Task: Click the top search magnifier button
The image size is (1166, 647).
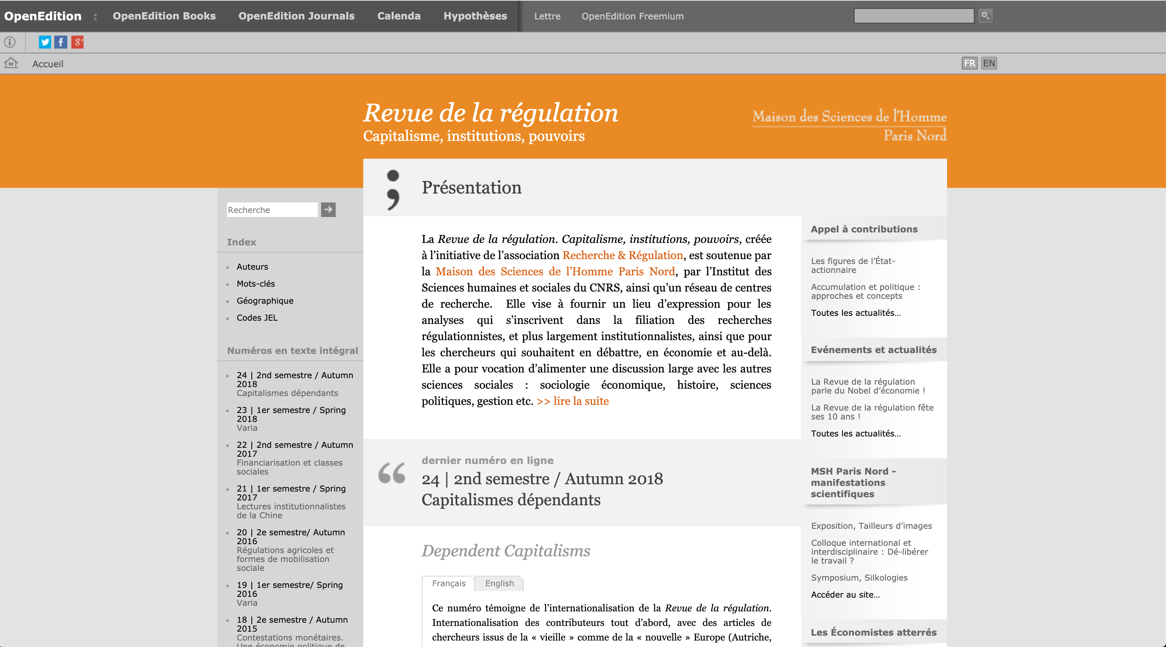Action: [985, 16]
